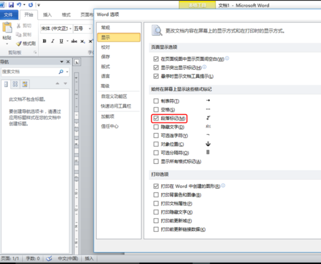Enable 可选分隔符(O) checkbox
Image resolution: width=321 pixels, height=264 pixels.
(x=156, y=153)
